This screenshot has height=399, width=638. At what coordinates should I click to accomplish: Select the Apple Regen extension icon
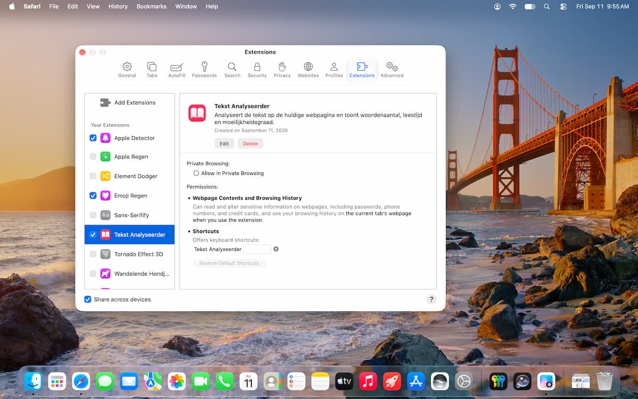(105, 157)
